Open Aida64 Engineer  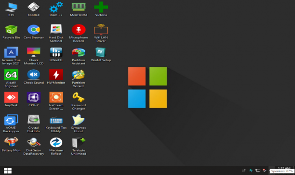tap(11, 78)
